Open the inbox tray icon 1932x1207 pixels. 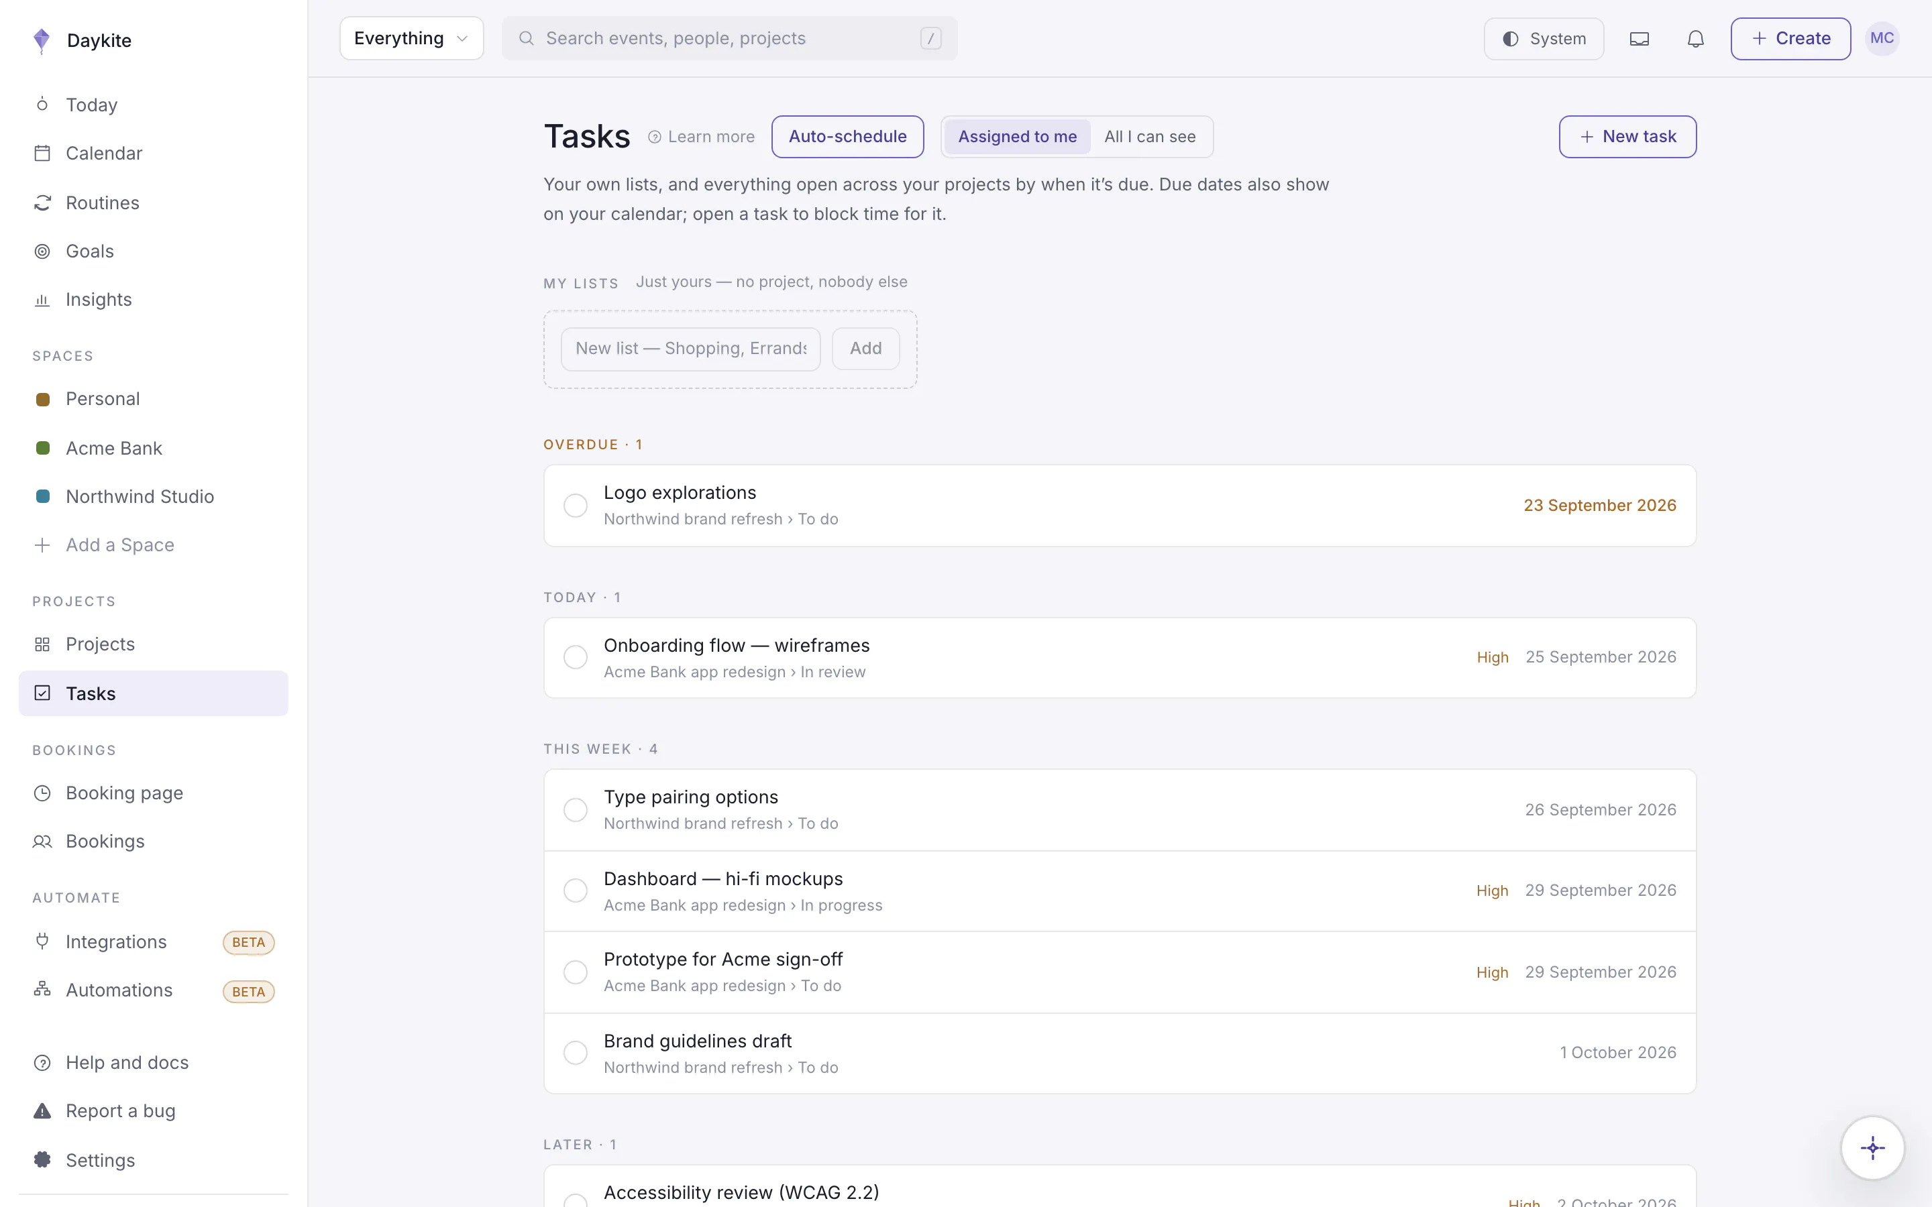point(1639,38)
